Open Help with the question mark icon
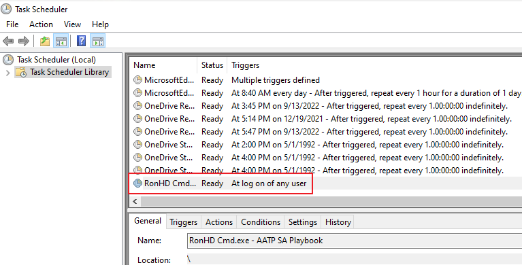This screenshot has height=265, width=522. [x=81, y=41]
